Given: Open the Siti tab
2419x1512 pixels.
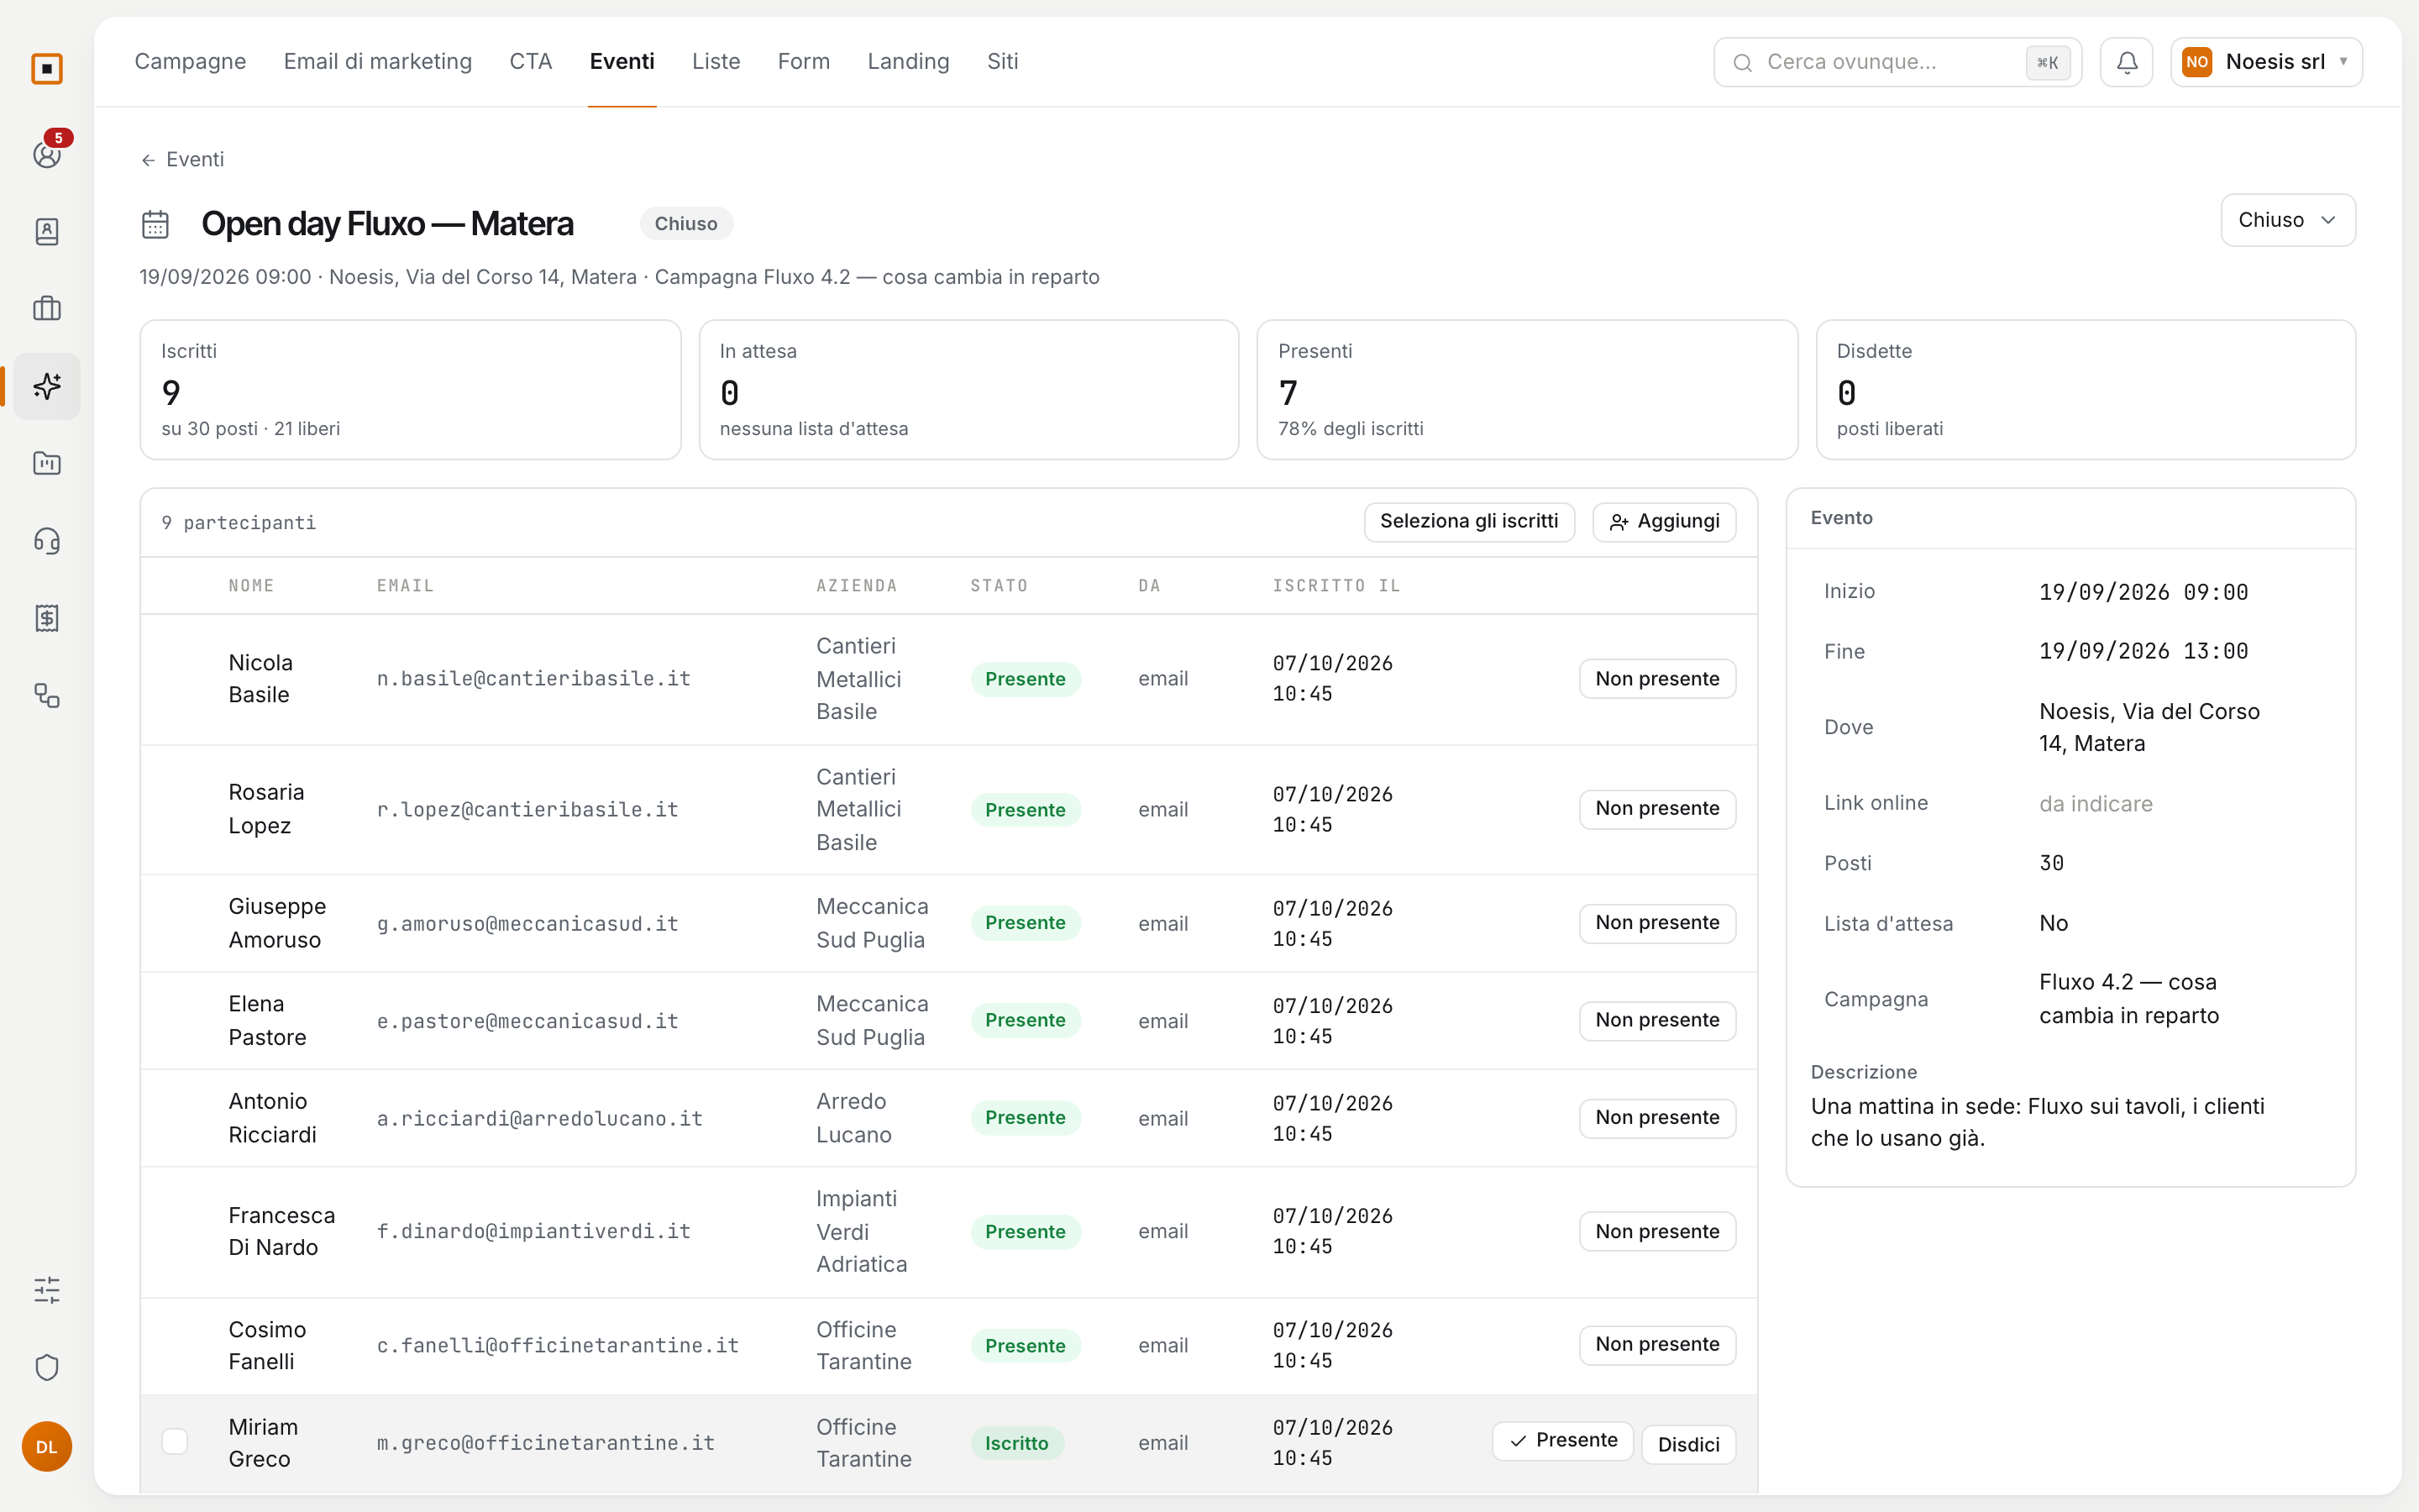Looking at the screenshot, I should (1003, 62).
